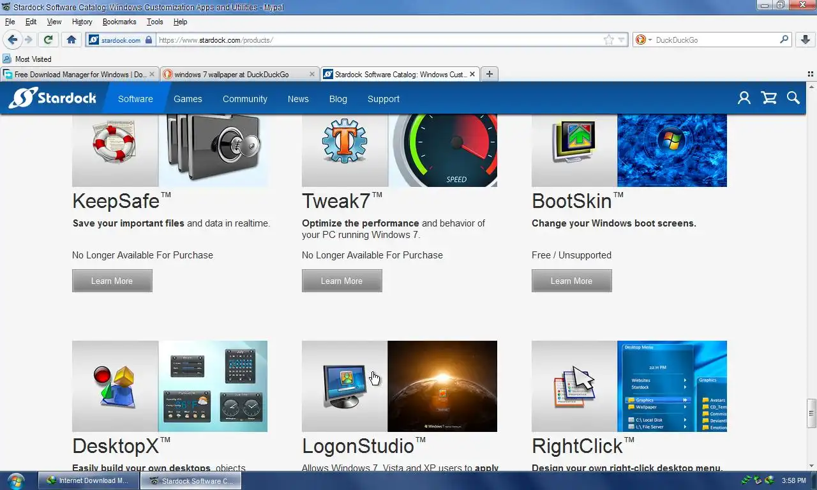This screenshot has height=490, width=817.
Task: Click the LogonStudio product title
Action: point(364,445)
